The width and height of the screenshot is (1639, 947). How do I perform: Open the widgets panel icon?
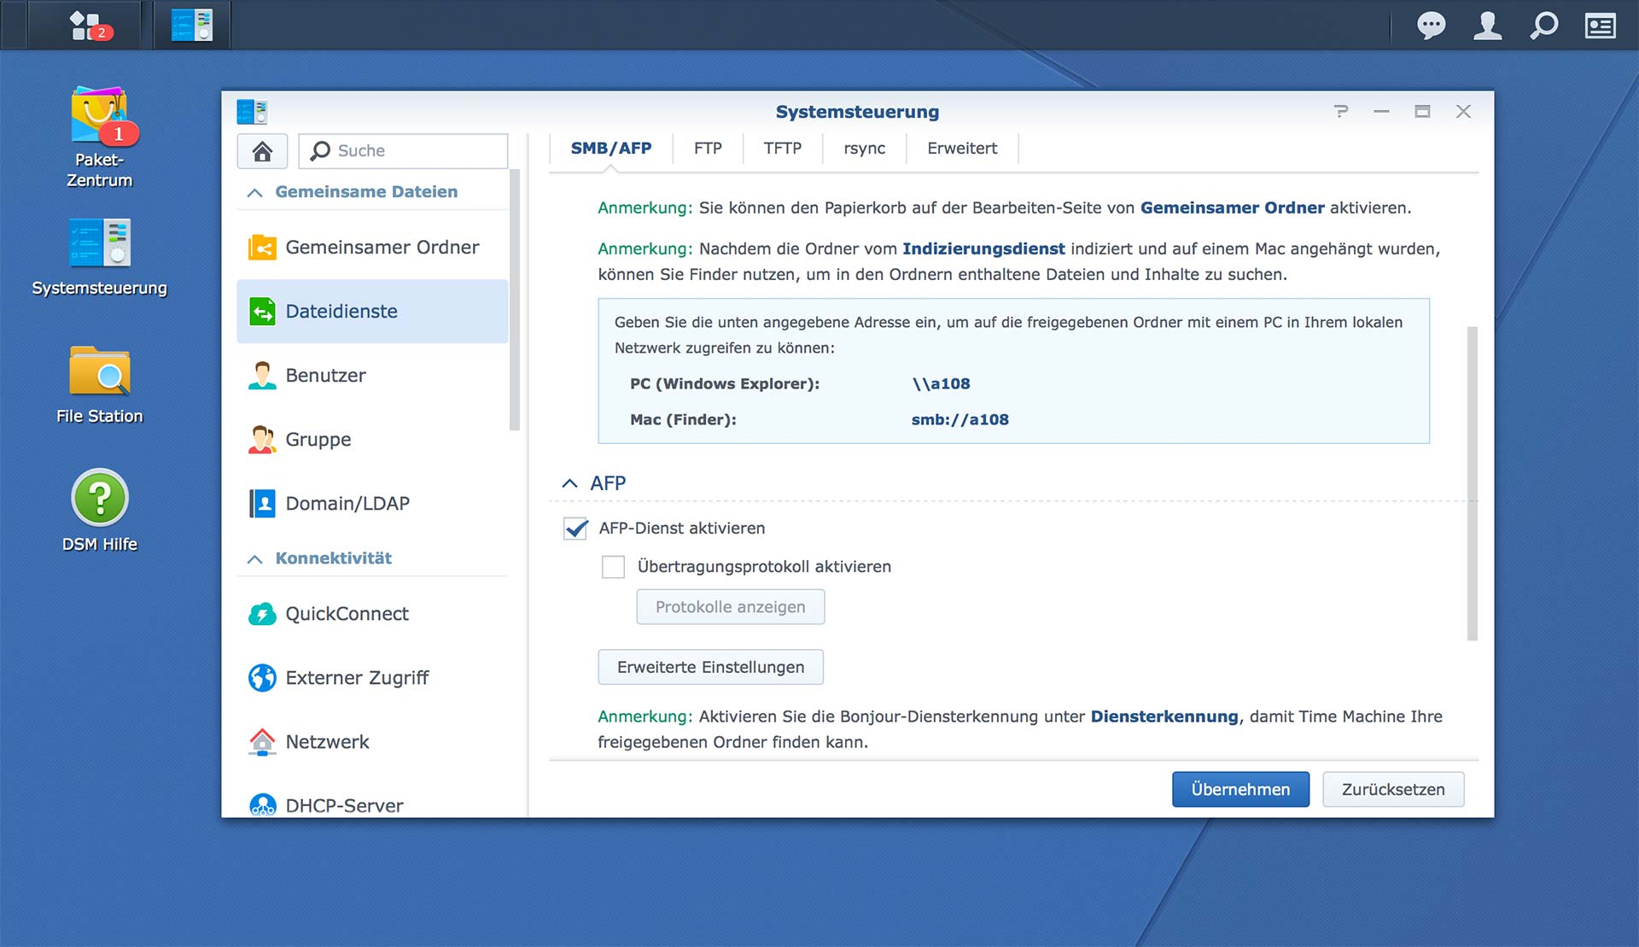click(x=1600, y=26)
